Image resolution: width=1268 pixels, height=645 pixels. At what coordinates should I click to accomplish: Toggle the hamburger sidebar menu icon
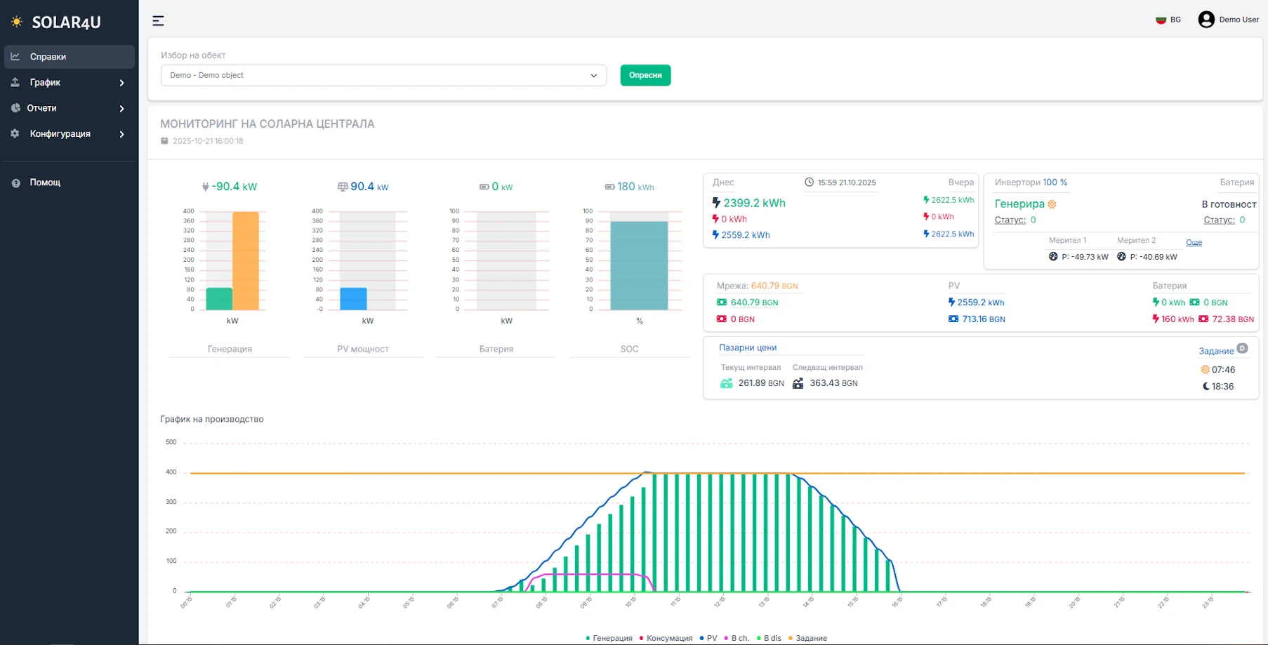(x=158, y=21)
